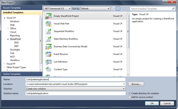
Task: Switch to medium icons view
Action: 118,8
